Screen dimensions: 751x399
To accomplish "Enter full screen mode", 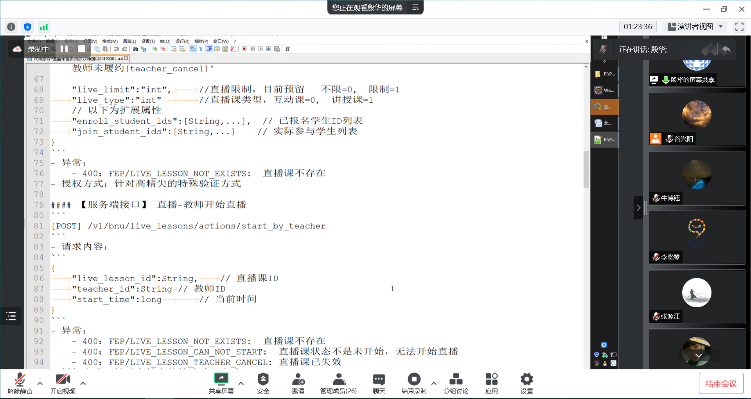I will pyautogui.click(x=739, y=27).
